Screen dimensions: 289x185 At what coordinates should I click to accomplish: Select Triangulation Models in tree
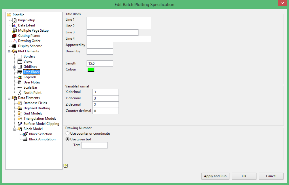click(40, 119)
